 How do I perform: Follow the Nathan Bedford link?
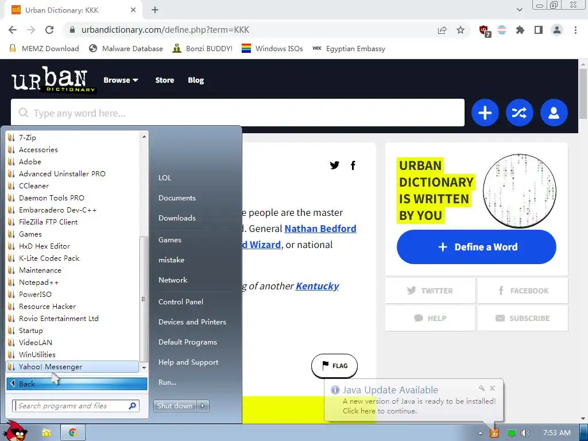pyautogui.click(x=320, y=229)
